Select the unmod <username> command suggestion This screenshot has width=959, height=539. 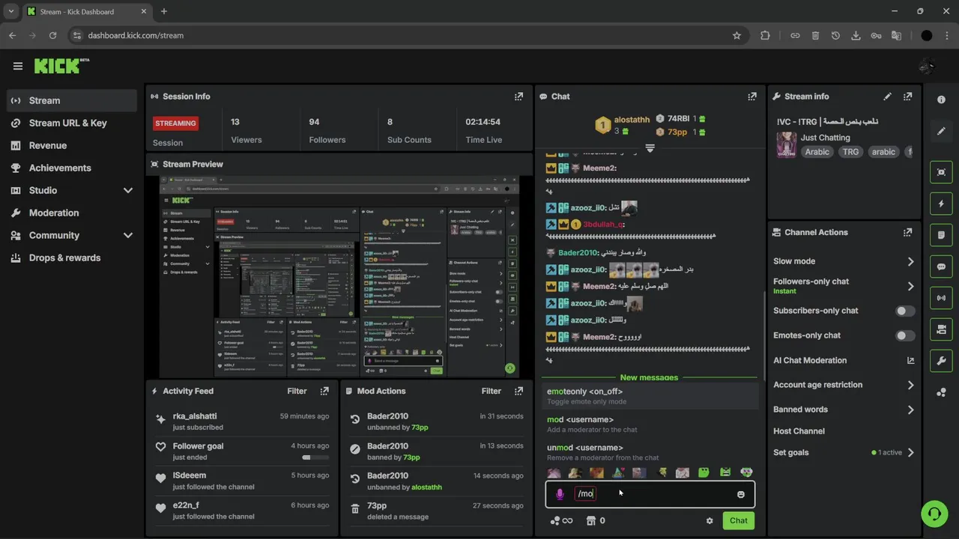pos(650,452)
